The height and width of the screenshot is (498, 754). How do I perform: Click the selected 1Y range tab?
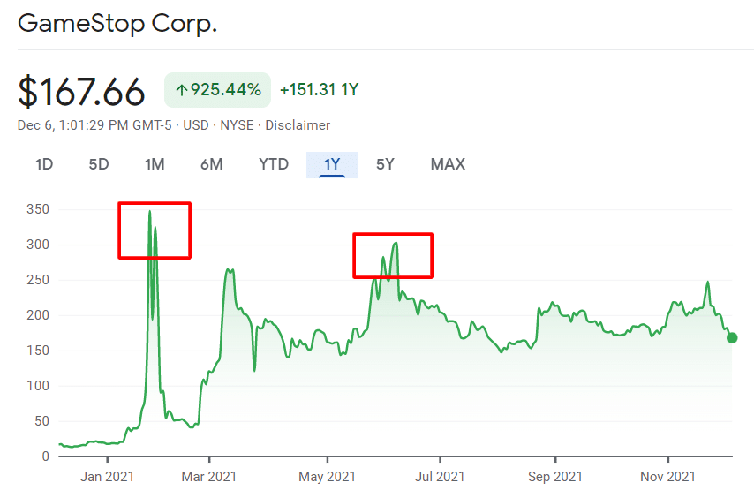coord(332,165)
